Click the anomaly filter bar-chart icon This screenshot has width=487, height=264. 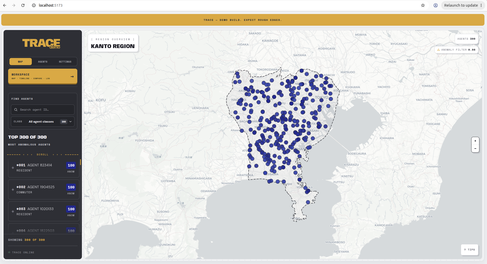(438, 50)
